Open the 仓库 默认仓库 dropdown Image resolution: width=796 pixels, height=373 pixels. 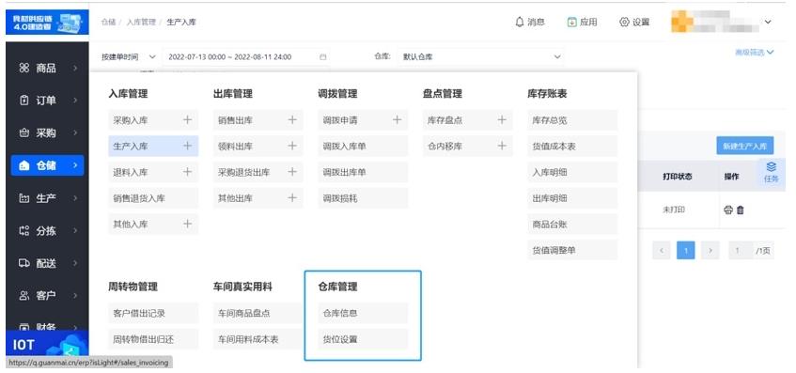tap(482, 57)
